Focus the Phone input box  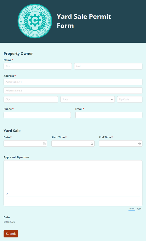pyautogui.click(x=37, y=115)
